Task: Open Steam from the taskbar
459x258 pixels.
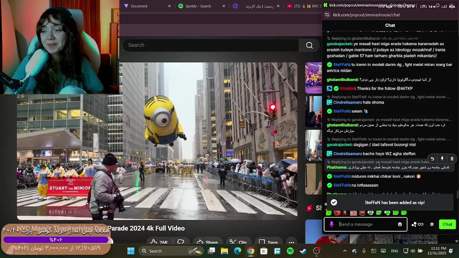Action: (x=303, y=251)
